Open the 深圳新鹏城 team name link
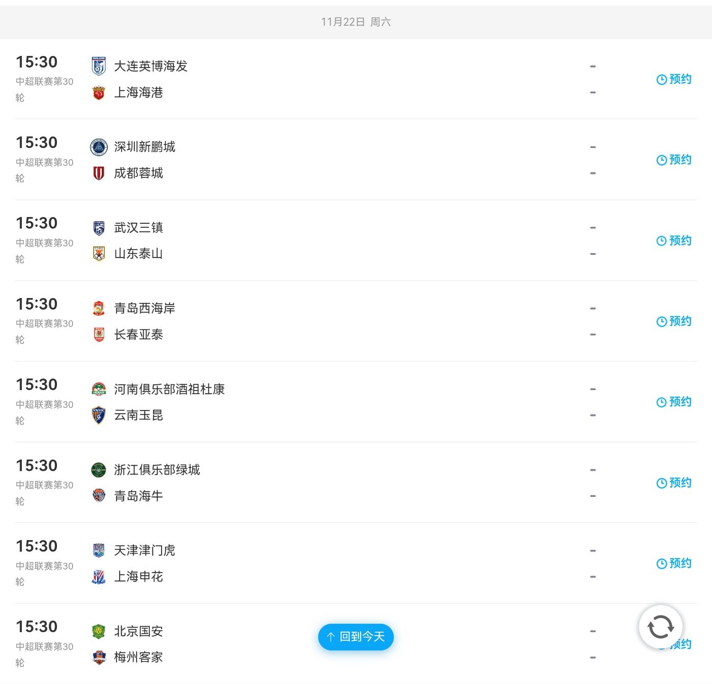 click(x=144, y=147)
